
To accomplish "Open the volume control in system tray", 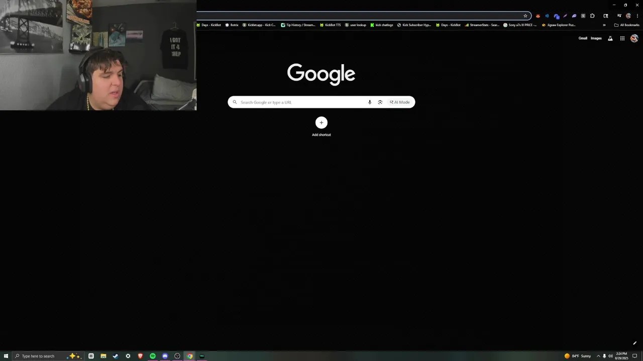I will pyautogui.click(x=611, y=356).
